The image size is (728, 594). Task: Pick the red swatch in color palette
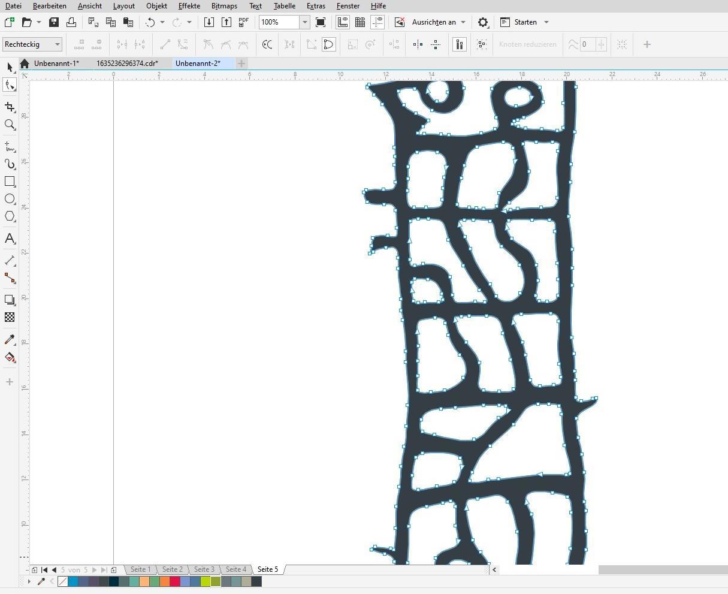pos(175,581)
